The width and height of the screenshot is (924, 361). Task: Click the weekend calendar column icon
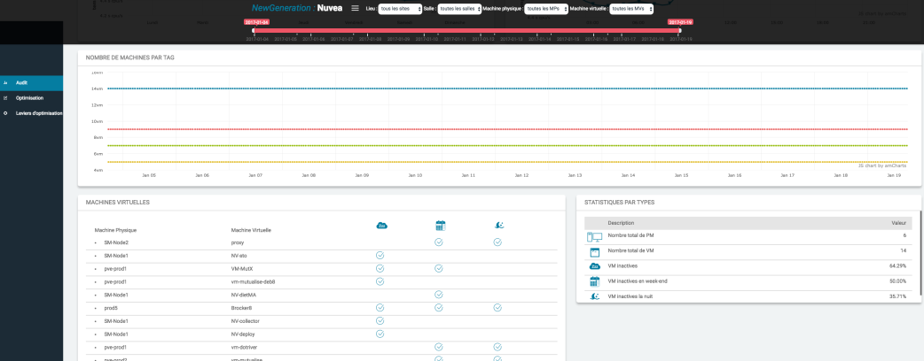(440, 226)
